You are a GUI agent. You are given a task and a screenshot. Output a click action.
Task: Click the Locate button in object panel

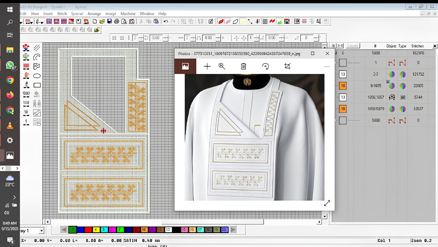[x=353, y=46]
